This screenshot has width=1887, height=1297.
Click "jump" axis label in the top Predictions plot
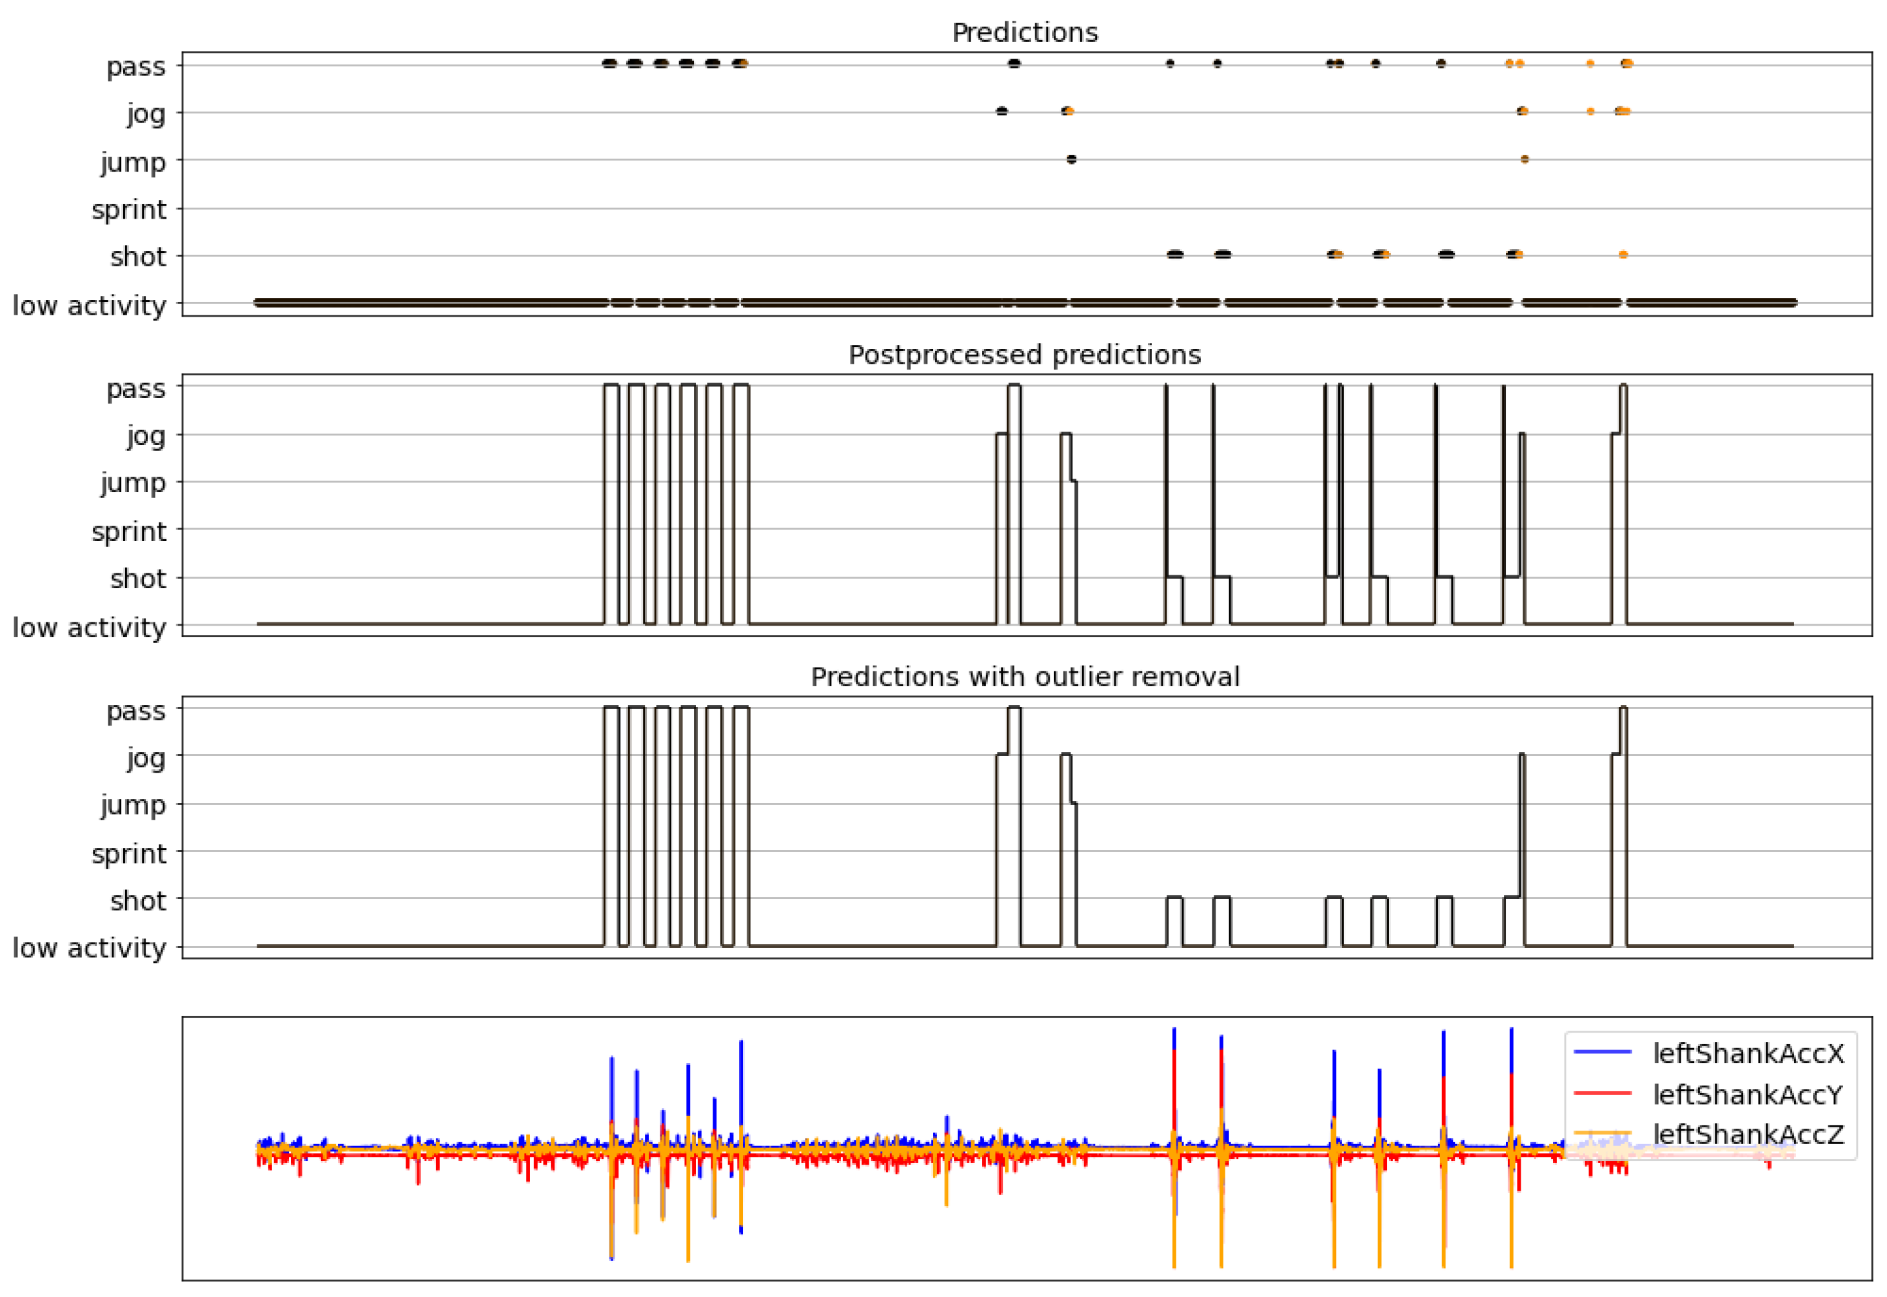133,163
